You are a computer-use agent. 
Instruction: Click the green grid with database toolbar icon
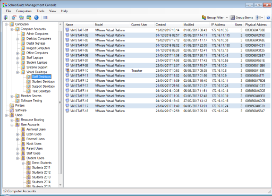[29, 18]
